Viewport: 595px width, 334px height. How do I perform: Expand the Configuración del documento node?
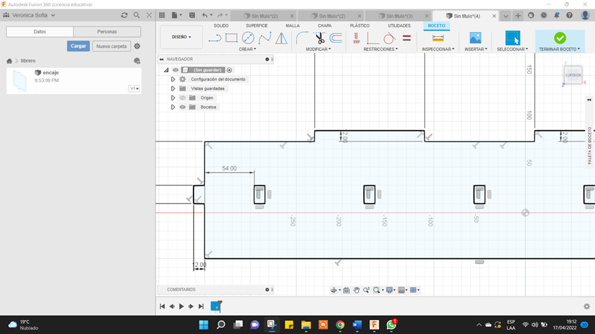coord(173,79)
